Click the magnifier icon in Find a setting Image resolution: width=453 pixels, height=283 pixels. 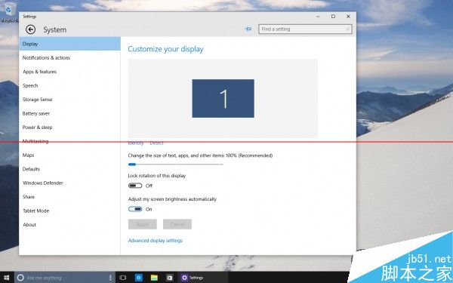click(347, 29)
